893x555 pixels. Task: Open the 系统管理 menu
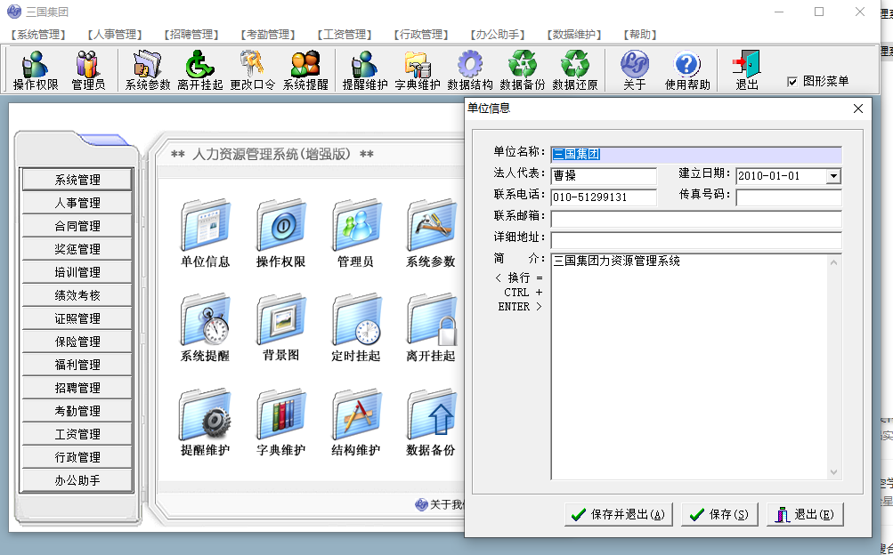[38, 35]
